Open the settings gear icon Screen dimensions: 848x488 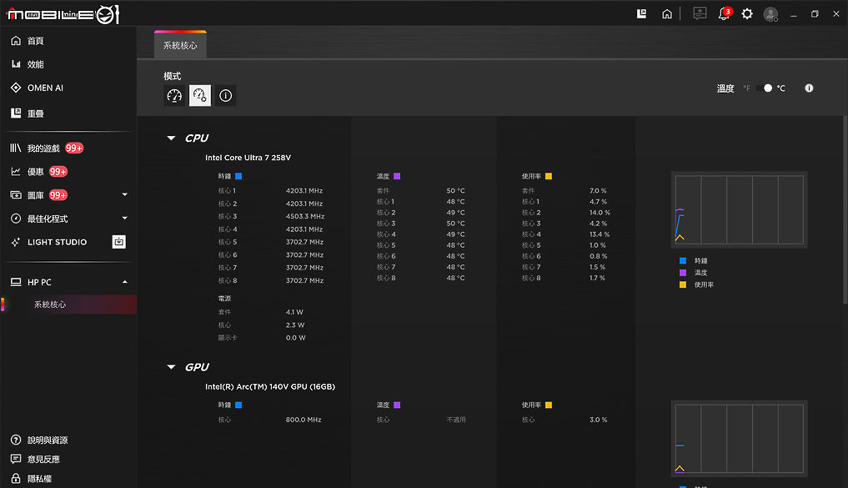pos(747,14)
